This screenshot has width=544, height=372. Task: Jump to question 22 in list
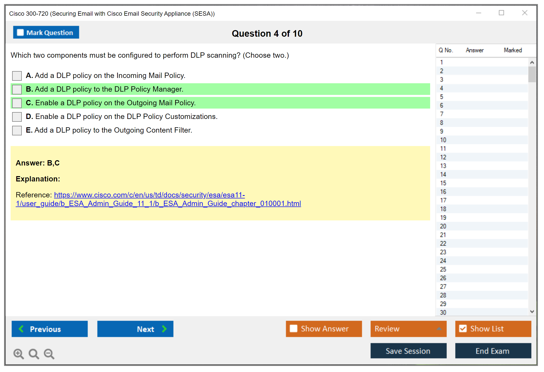click(443, 243)
